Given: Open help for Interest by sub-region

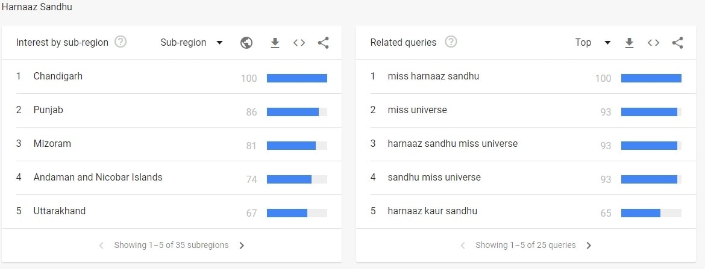Looking at the screenshot, I should point(121,42).
